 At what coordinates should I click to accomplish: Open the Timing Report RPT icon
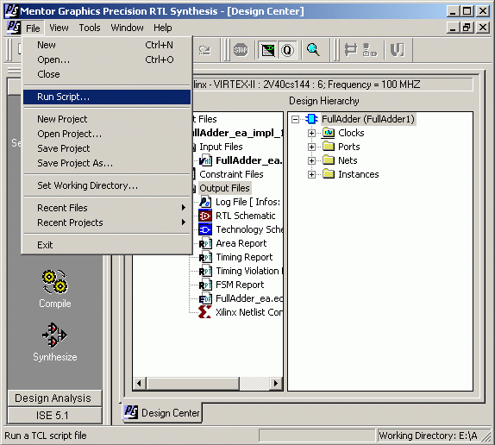(x=205, y=257)
